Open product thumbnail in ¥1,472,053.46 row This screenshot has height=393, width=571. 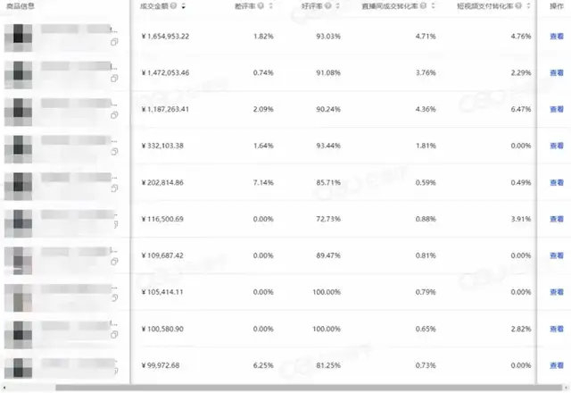[20, 72]
